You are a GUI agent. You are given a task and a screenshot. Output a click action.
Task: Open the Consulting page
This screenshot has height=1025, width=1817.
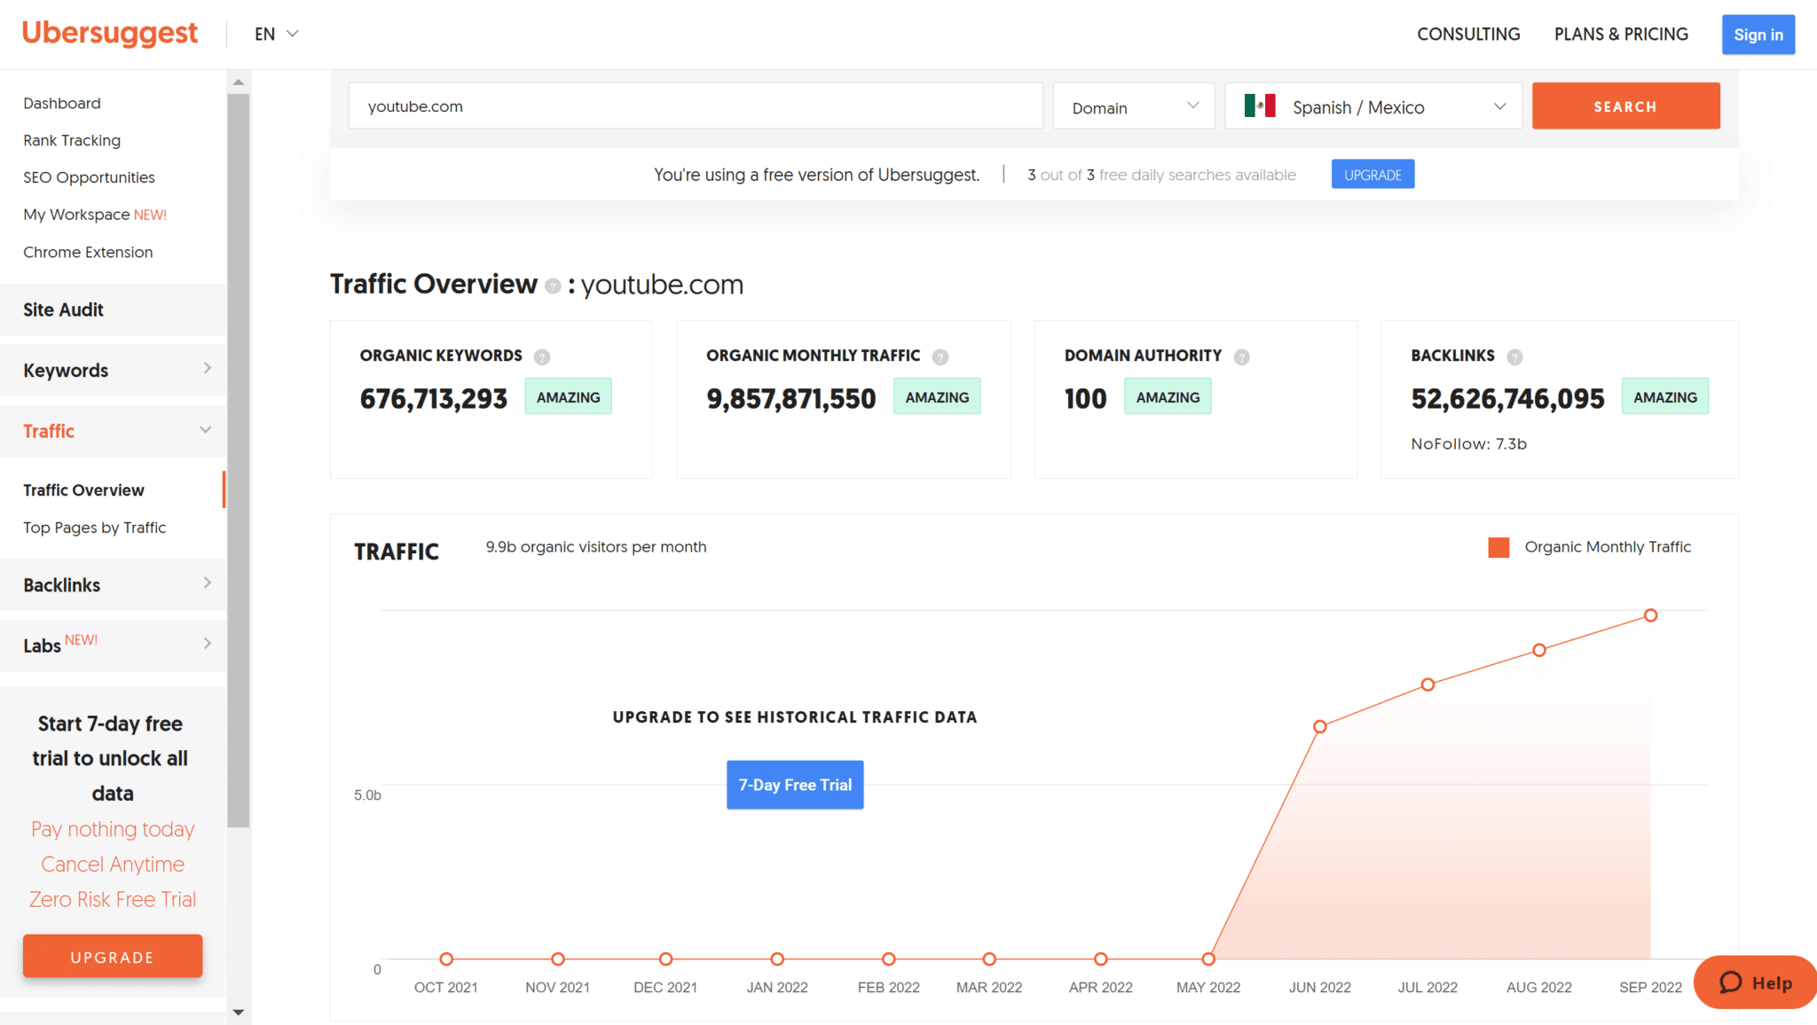(1468, 34)
